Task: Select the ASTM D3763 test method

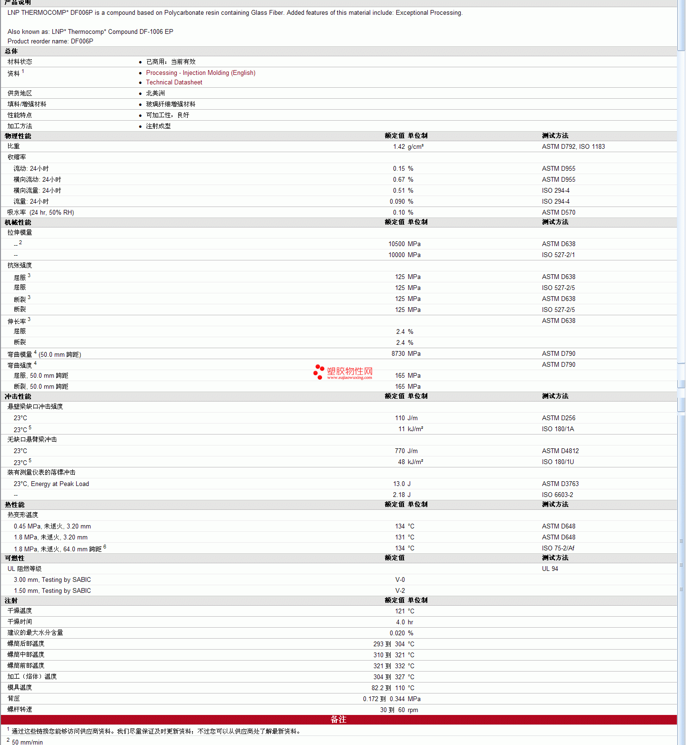Action: (560, 484)
